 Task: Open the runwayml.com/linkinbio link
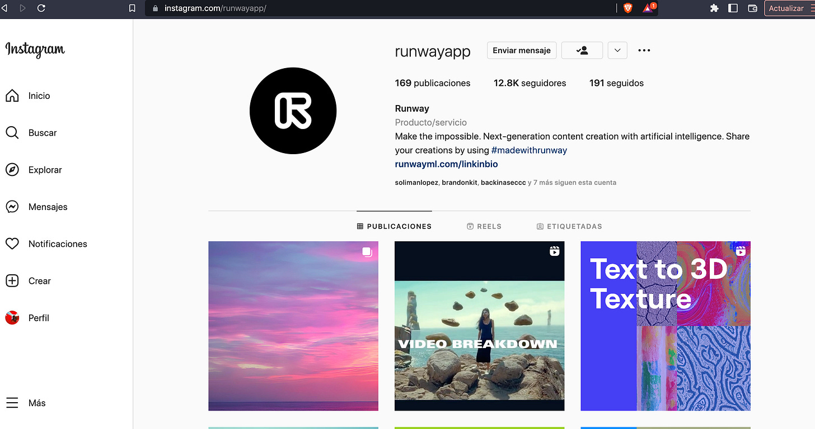pyautogui.click(x=446, y=164)
